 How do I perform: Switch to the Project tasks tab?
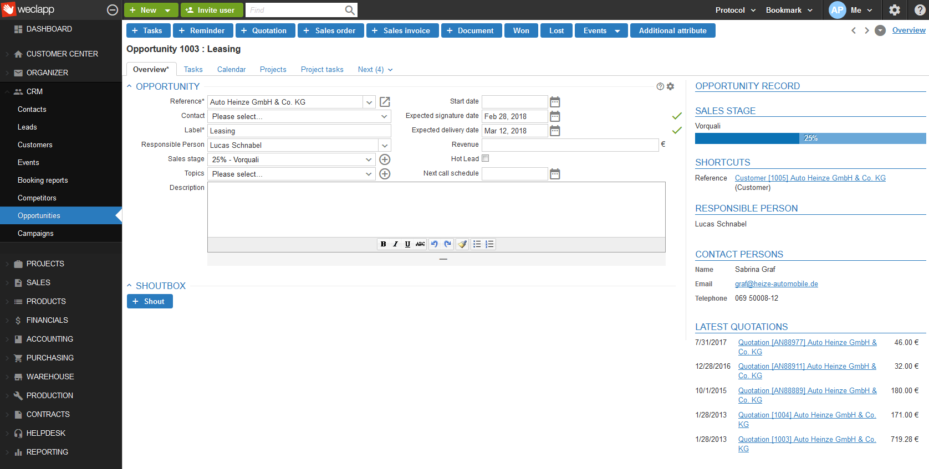coord(322,69)
